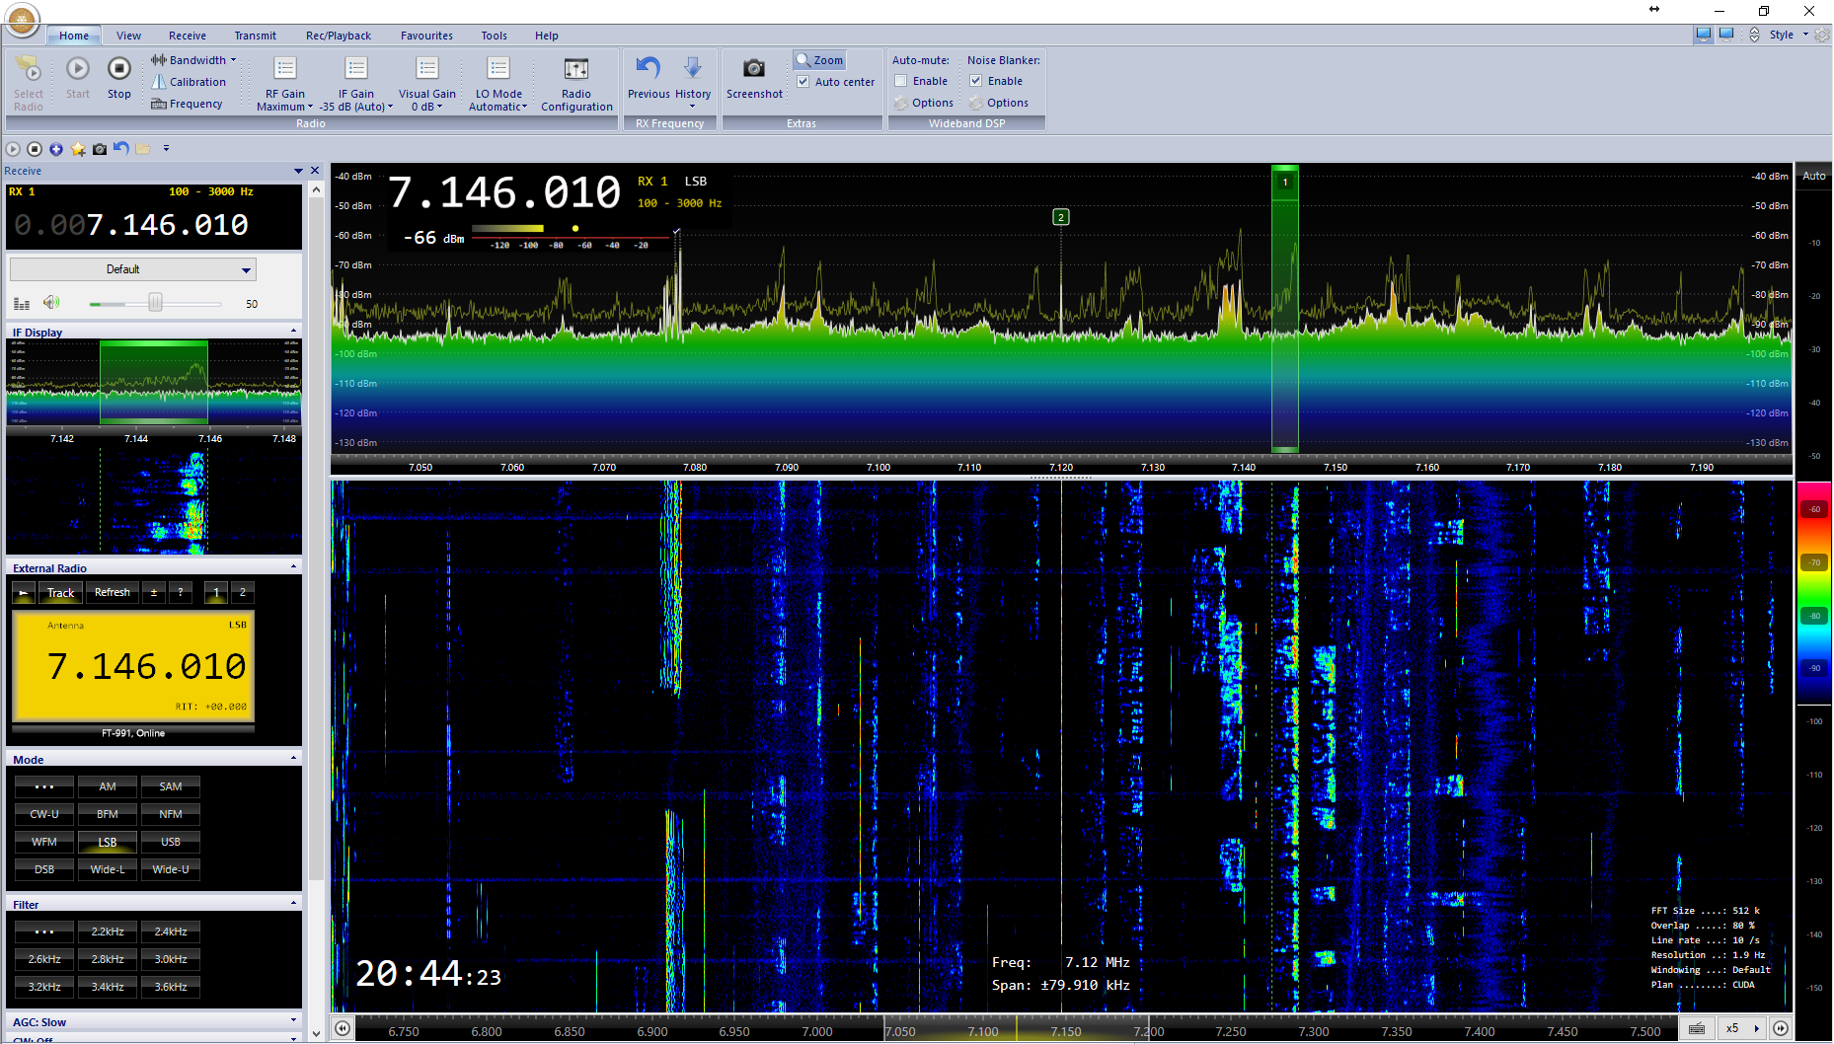Viewport: 1834px width, 1044px height.
Task: Click the undo arrow in the quick toolbar
Action: point(120,148)
